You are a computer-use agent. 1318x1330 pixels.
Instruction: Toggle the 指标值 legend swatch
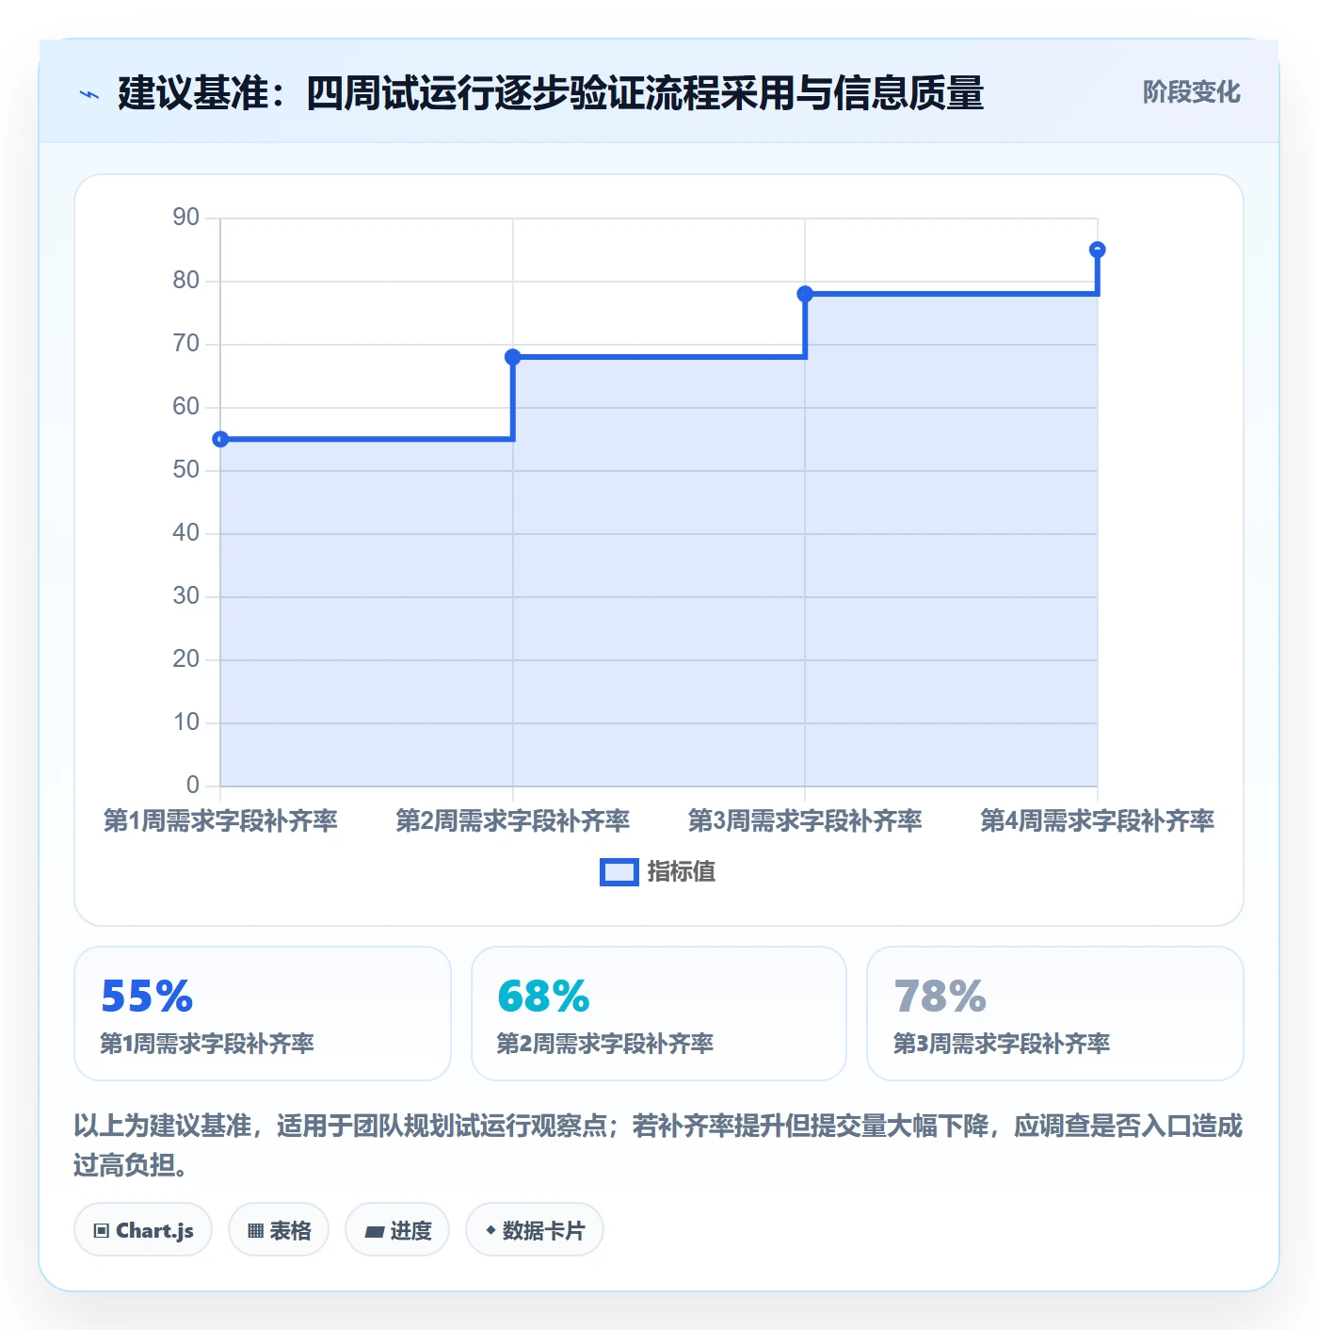619,872
